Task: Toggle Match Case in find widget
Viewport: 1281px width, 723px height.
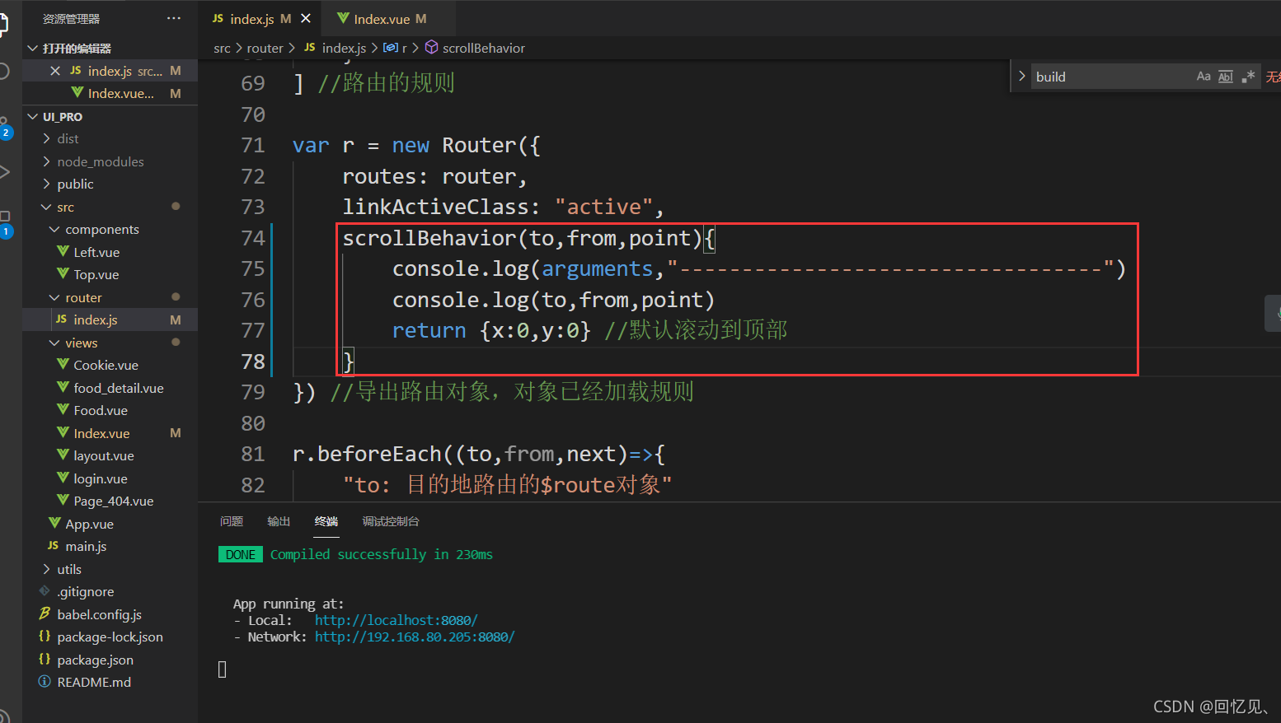Action: (x=1204, y=77)
